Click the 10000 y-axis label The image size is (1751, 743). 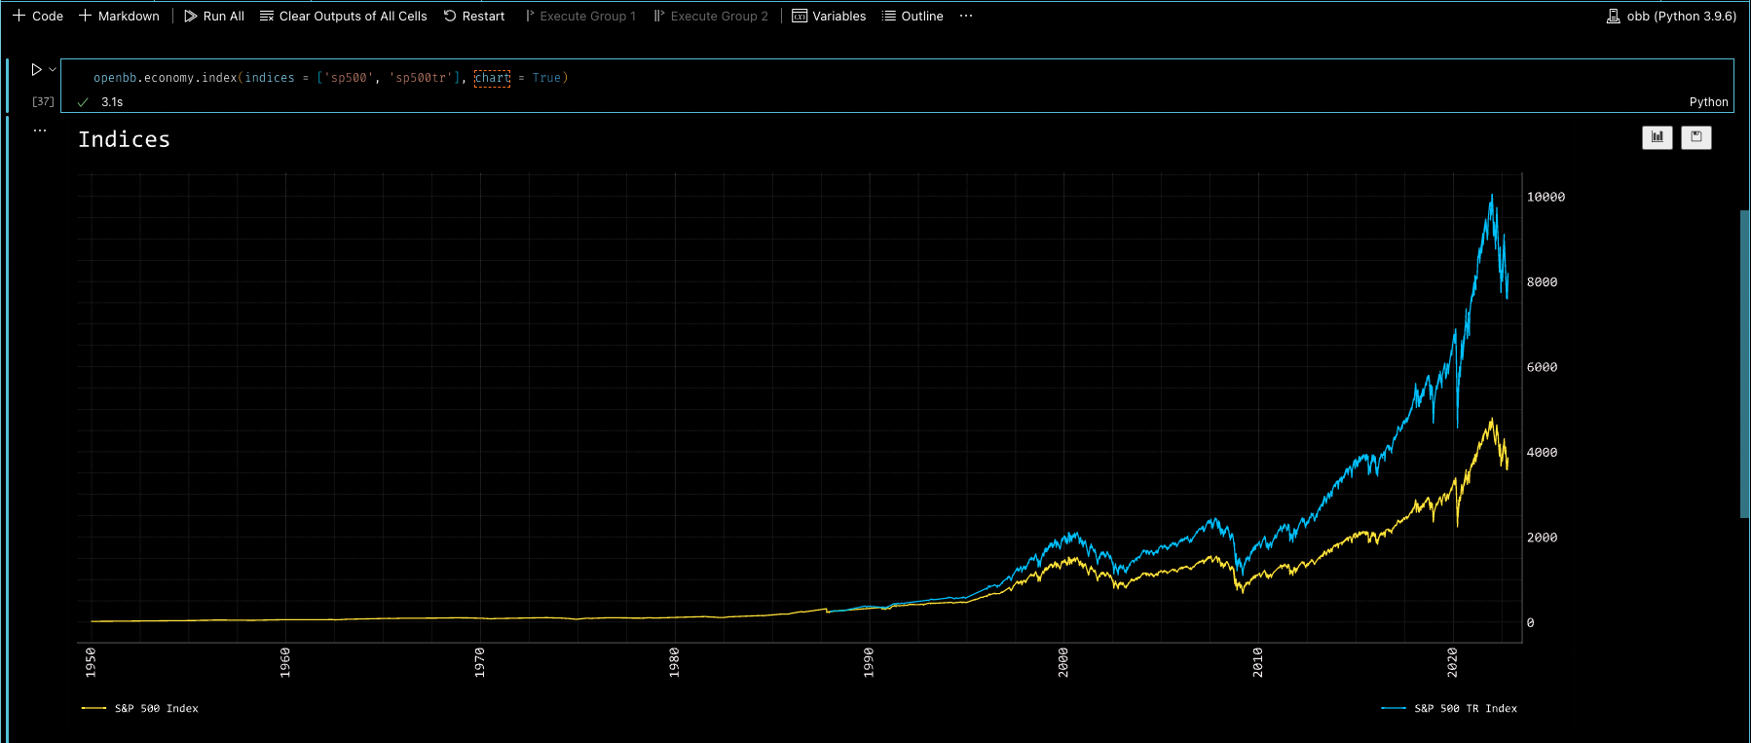tap(1546, 197)
